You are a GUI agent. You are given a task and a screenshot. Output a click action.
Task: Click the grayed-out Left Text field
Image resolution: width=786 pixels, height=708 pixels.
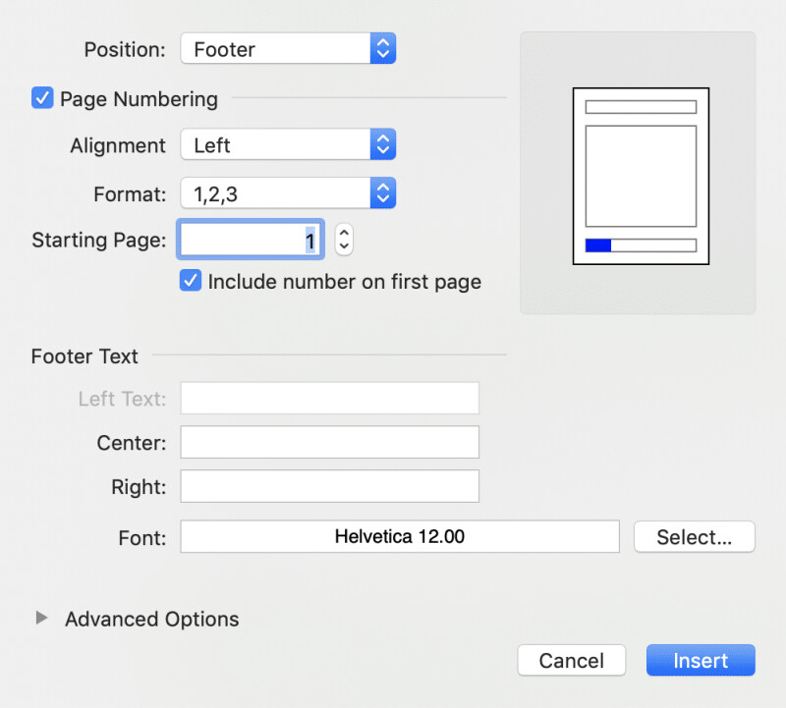[329, 398]
